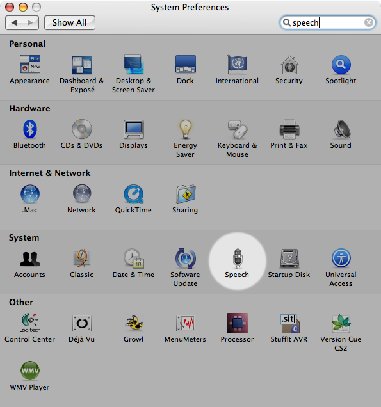
Task: Minimize the System Preferences window
Action: pos(23,7)
